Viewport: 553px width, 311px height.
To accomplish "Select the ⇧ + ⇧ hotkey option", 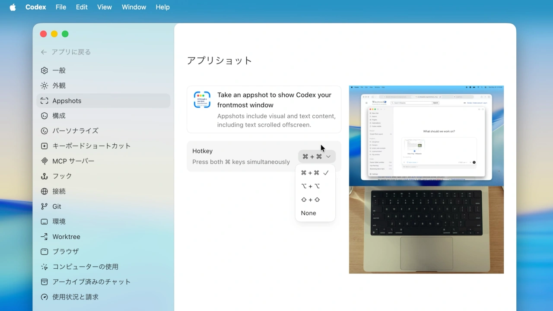I will pyautogui.click(x=315, y=200).
